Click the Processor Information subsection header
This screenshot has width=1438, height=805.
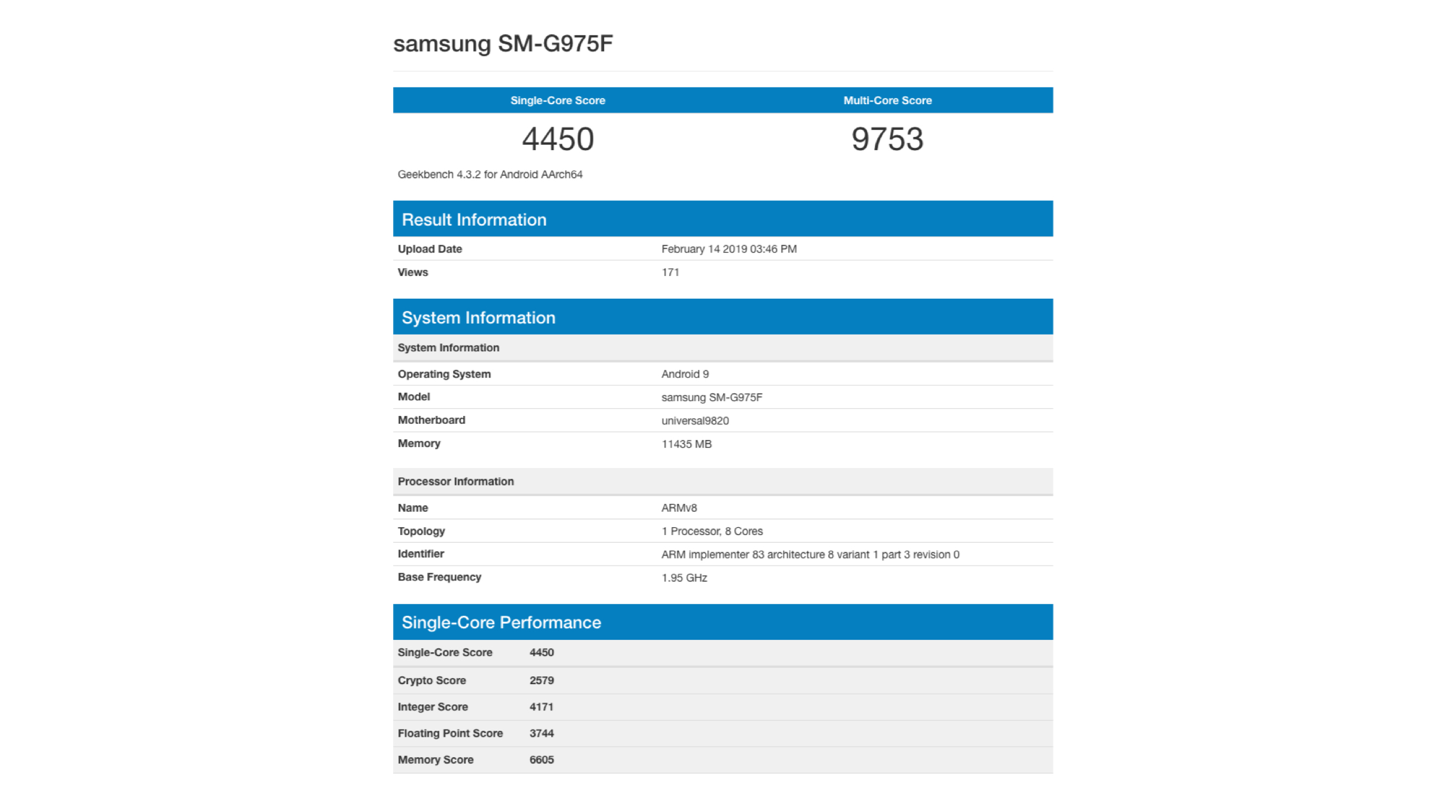pos(455,482)
